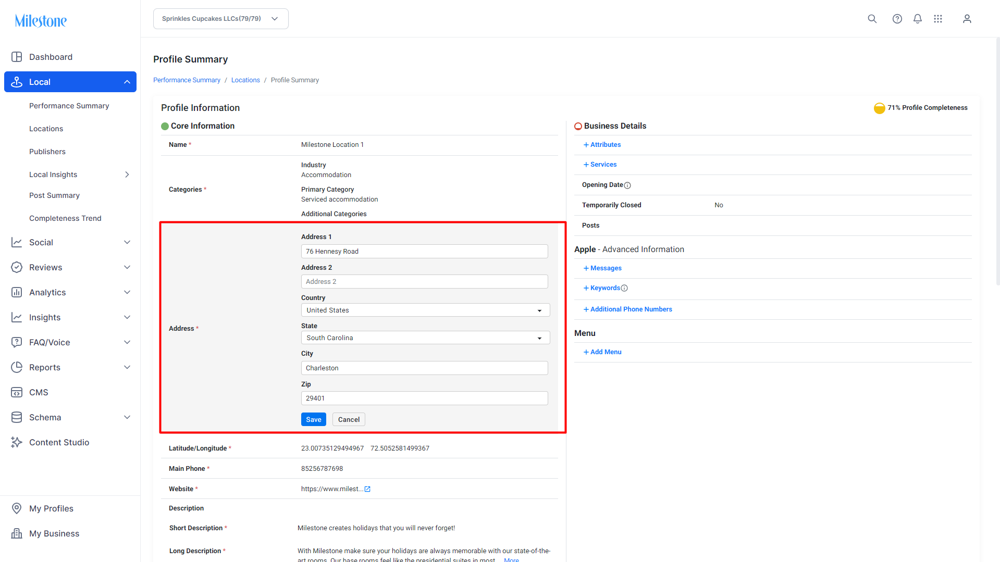
Task: Click Performance Summary breadcrumb link
Action: [x=187, y=80]
